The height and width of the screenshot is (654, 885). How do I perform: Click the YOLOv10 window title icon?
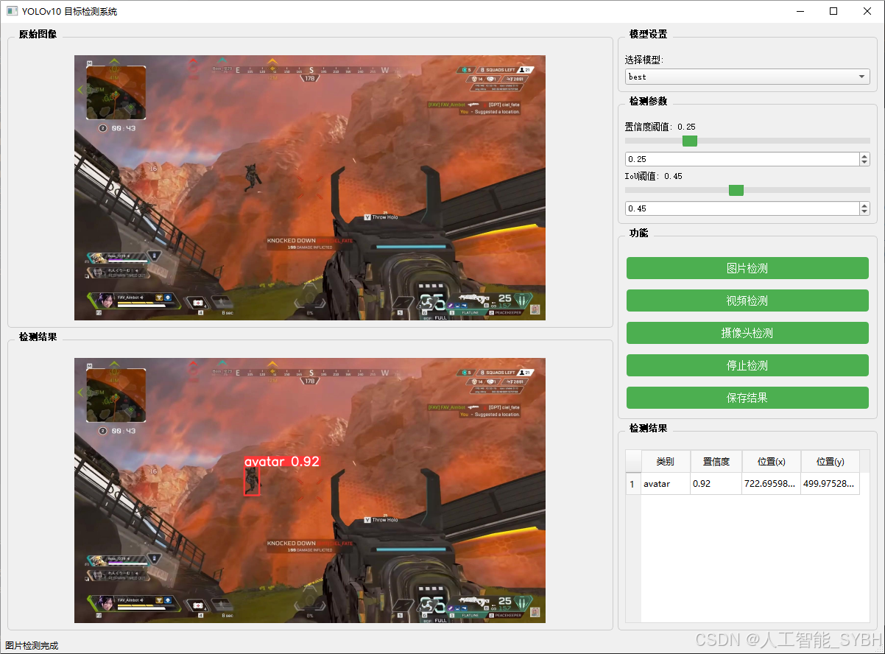coord(12,11)
